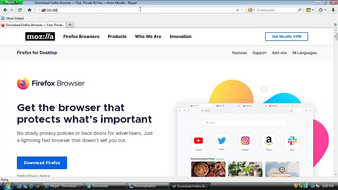Image resolution: width=338 pixels, height=190 pixels.
Task: Click the Get Mozilla VPN button
Action: tap(287, 36)
